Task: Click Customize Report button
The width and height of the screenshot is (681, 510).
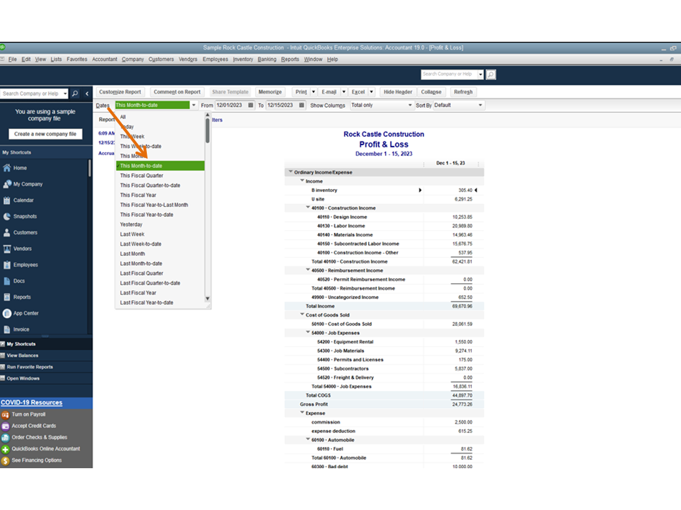Action: pos(120,92)
